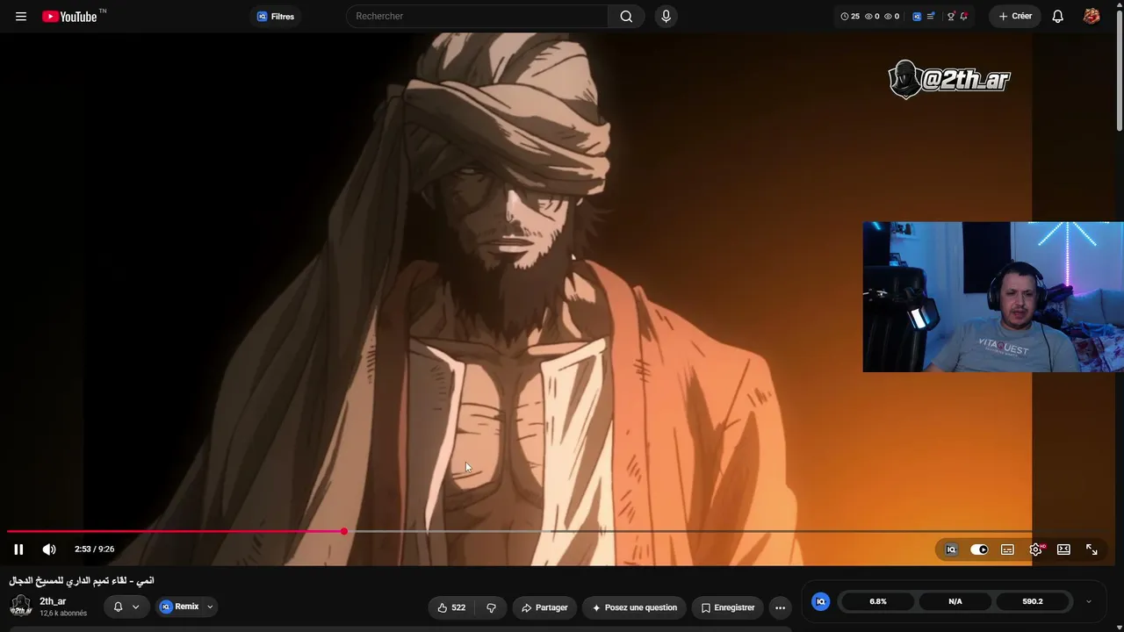Open YouTube notifications bell in the header

point(1058,17)
